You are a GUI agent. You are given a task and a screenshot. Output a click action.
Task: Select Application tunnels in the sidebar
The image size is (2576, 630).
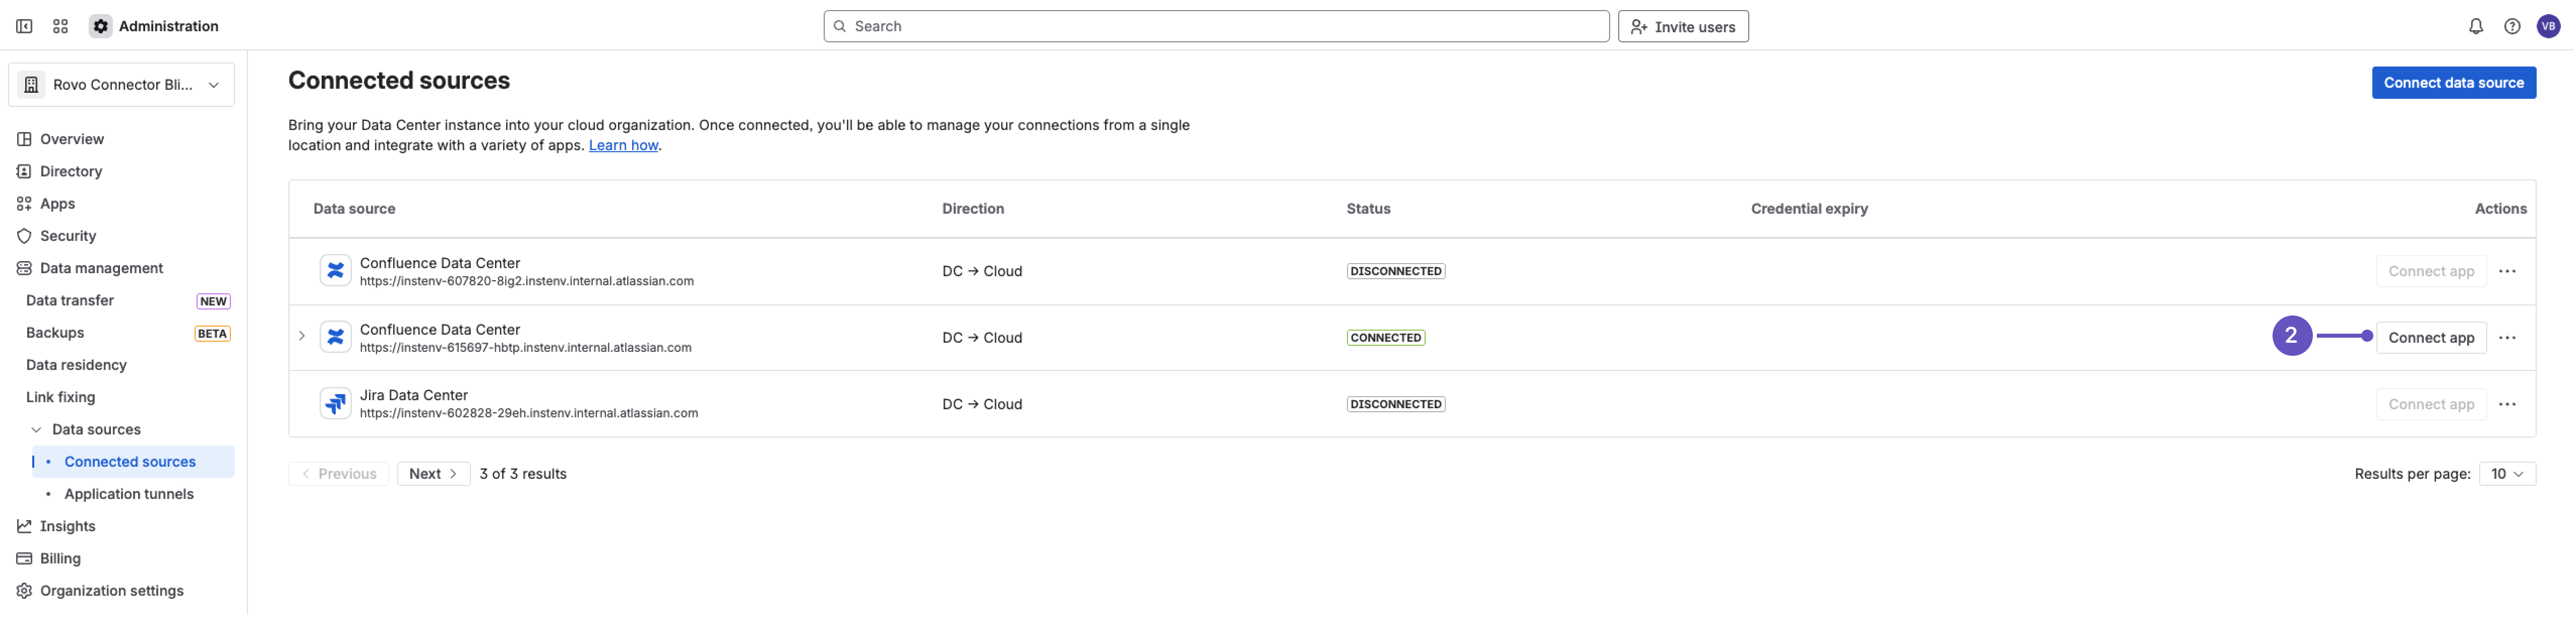(128, 493)
